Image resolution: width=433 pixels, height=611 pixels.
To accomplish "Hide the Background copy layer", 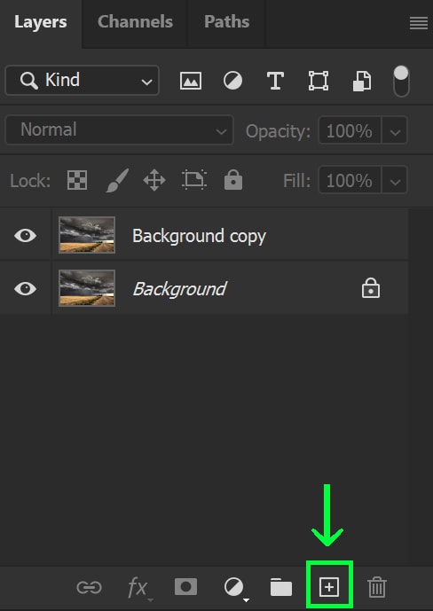I will pyautogui.click(x=26, y=235).
